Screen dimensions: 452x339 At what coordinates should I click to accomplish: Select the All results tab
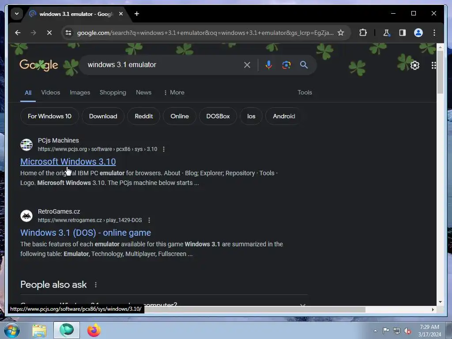(28, 93)
